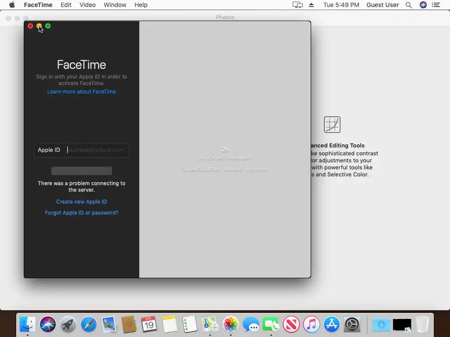Screen dimensions: 450x337
Task: Open Launchpad rocket icon in dock
Action: point(68,324)
